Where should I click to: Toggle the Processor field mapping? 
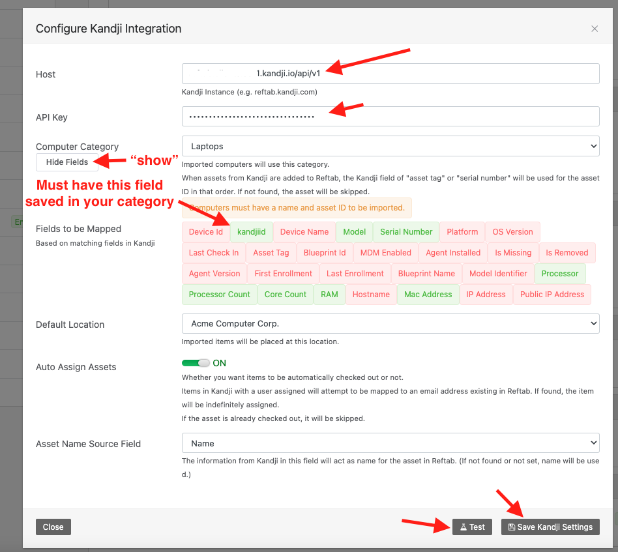[x=559, y=273]
